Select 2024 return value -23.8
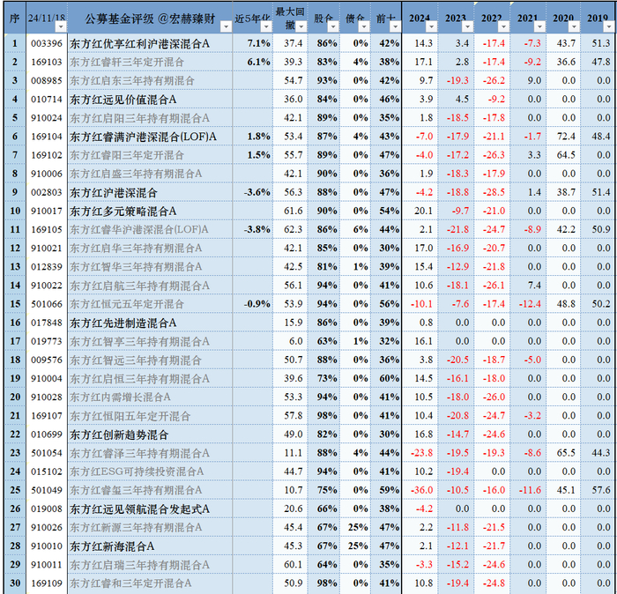 click(x=422, y=453)
